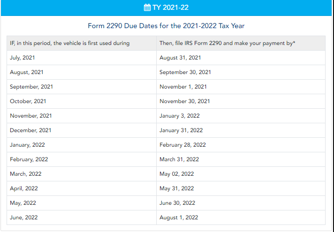
Task: Select the 'April, 2022' cell
Action: [82, 188]
